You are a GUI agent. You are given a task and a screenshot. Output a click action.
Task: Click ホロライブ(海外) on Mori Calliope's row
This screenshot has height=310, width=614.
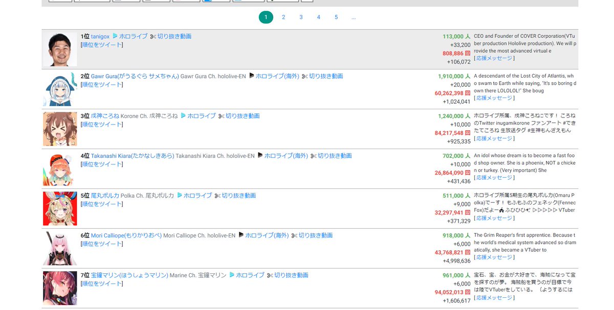click(266, 235)
